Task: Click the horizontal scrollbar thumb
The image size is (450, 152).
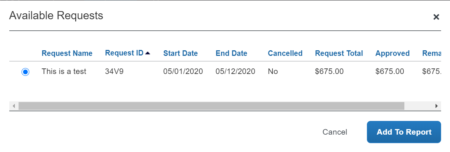Action: click(211, 106)
